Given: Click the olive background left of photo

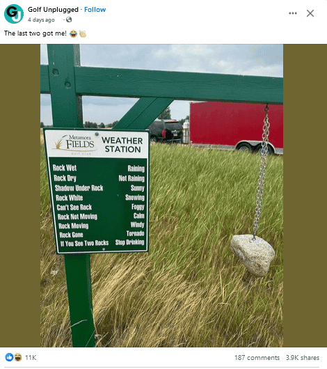Looking at the screenshot, I should pos(20,196).
